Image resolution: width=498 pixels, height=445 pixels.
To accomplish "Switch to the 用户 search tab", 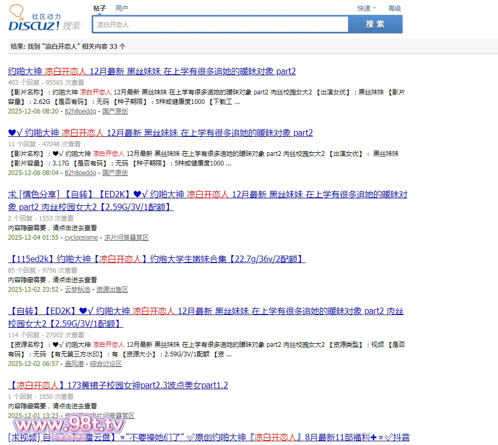I will [121, 8].
